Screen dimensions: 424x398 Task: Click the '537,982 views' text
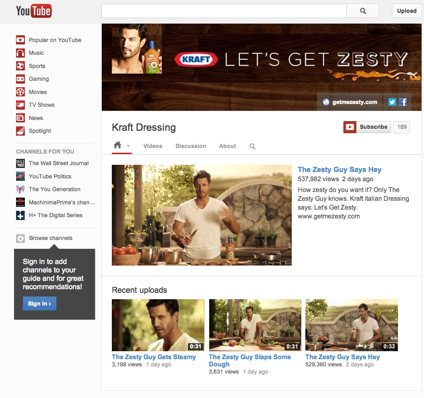tap(318, 179)
